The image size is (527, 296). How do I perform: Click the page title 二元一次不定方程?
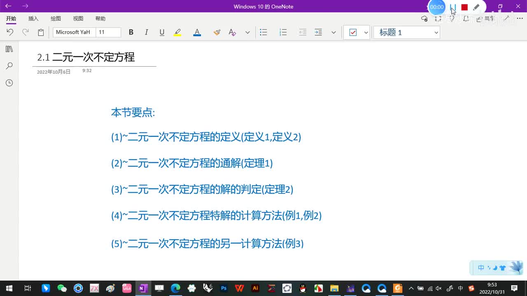coord(93,57)
